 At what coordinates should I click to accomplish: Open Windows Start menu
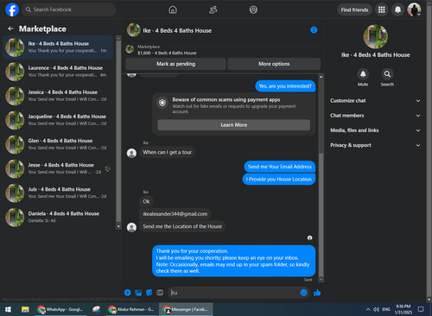tap(8, 309)
